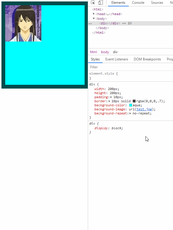Select the closing body tag row
The image size is (173, 230).
102,28
